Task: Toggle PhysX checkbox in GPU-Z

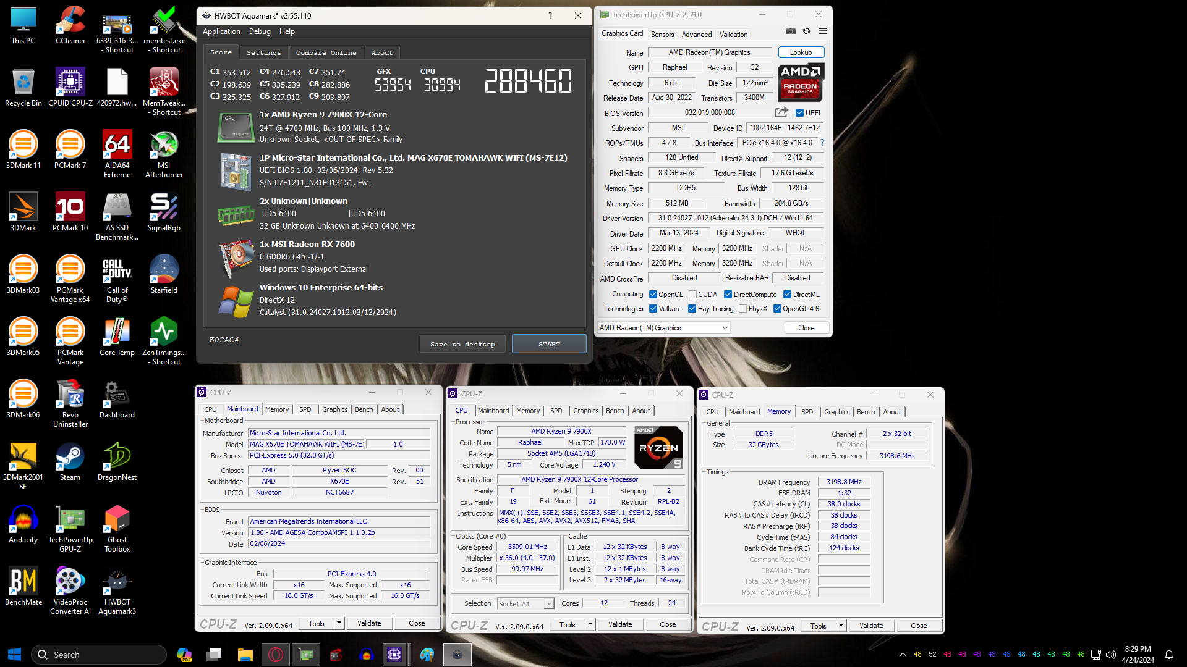Action: (x=742, y=309)
